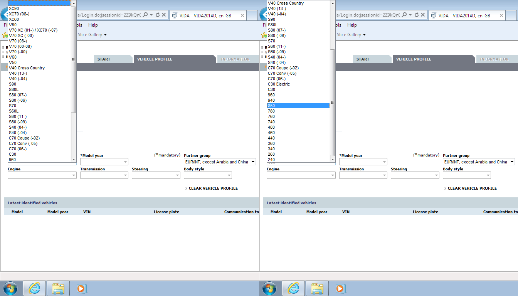This screenshot has width=518, height=296.
Task: Click CLEAR VEHICLE PROFILE in left window
Action: point(213,188)
